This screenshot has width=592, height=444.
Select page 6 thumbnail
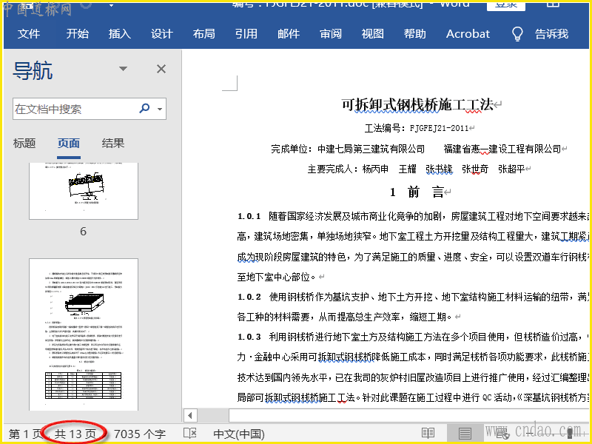coord(83,191)
